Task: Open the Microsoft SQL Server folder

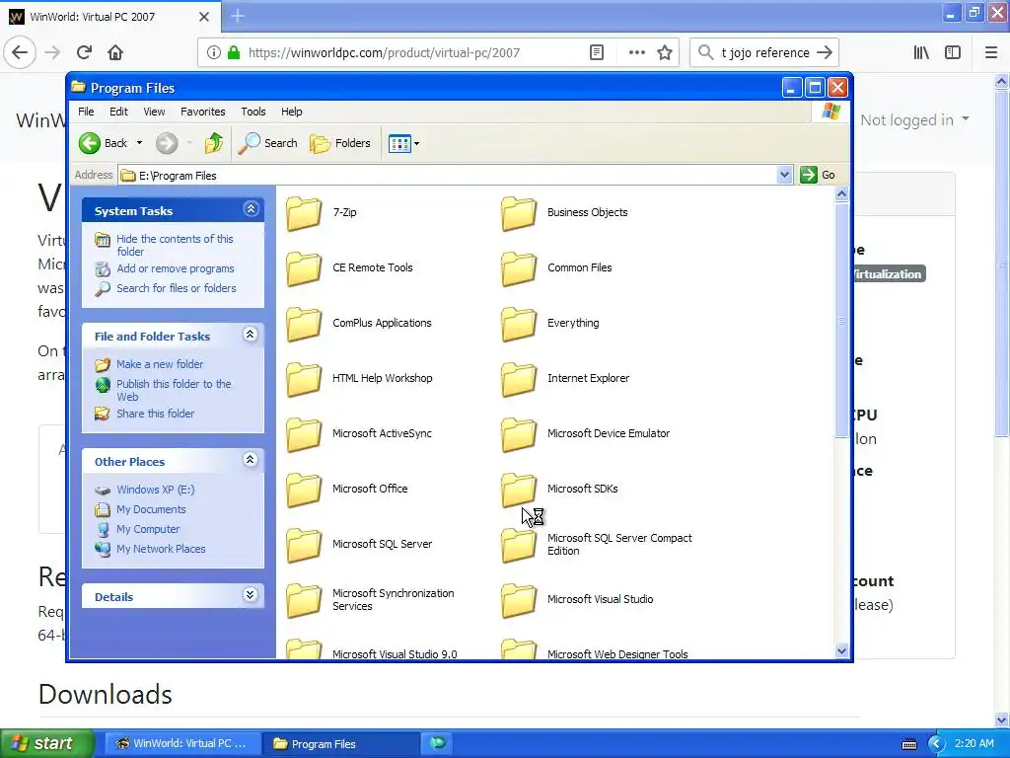Action: (x=359, y=545)
